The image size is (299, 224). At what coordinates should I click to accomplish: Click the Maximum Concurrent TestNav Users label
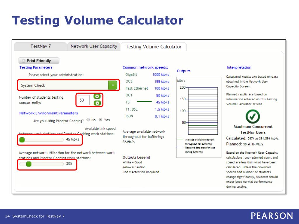click(x=253, y=129)
